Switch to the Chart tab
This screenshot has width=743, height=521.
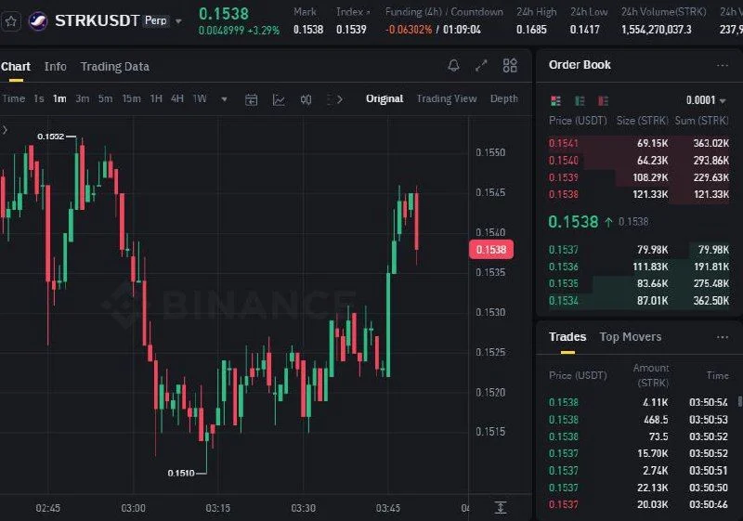pos(16,67)
